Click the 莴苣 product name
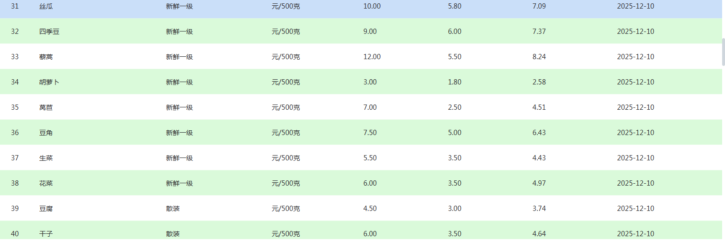Screen dimensions: 725x241 point(46,107)
